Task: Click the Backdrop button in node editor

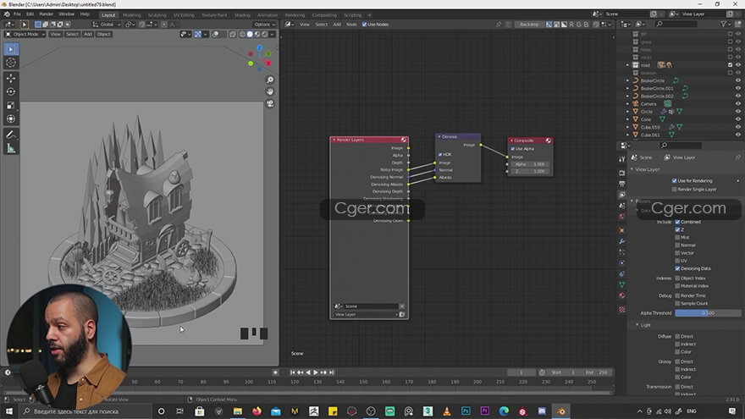Action: click(529, 25)
